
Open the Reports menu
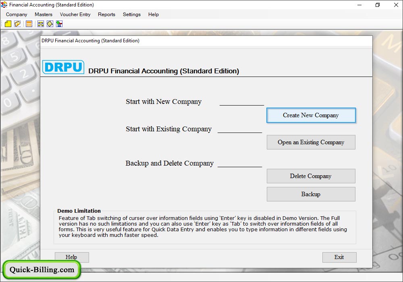(106, 15)
